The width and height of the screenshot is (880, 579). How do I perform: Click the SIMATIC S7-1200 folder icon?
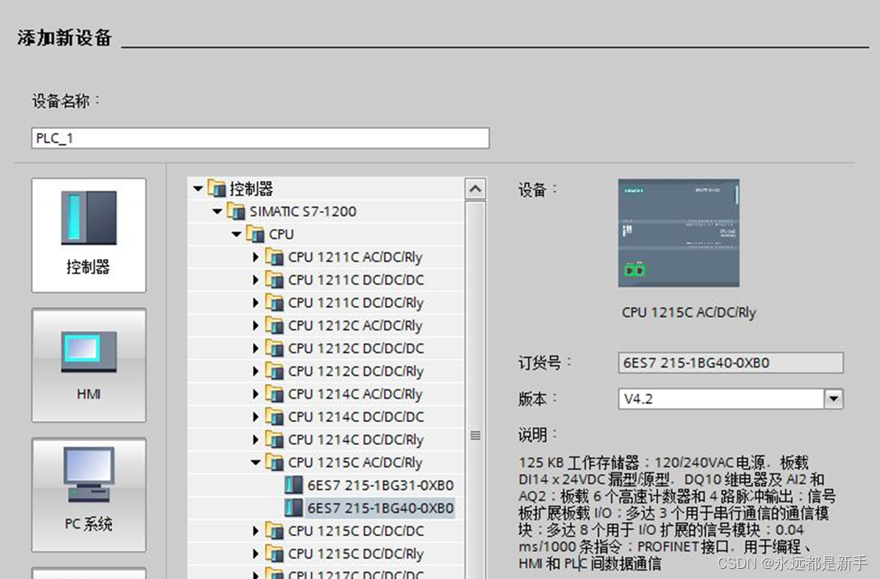tap(237, 211)
